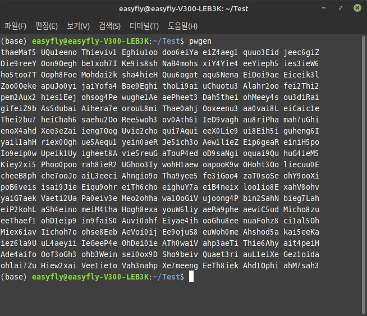Click the password ujoong4P
Image resolution: width=367 pixels, height=316 pixels.
tap(221, 199)
